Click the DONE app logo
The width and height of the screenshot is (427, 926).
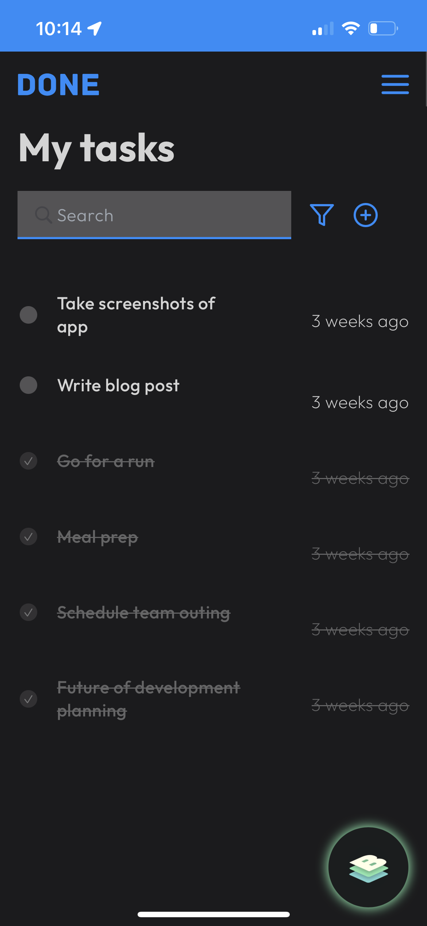(x=58, y=84)
